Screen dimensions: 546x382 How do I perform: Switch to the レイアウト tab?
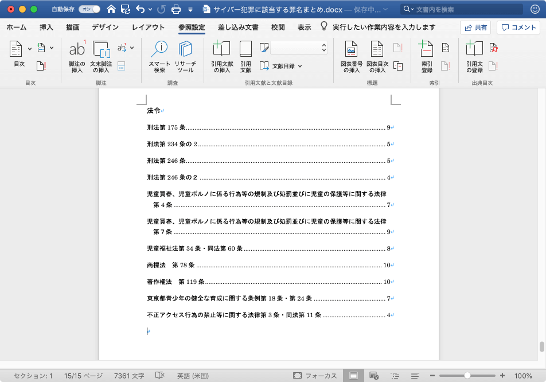pyautogui.click(x=148, y=27)
